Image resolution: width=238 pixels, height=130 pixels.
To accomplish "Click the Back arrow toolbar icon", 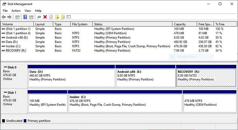I will click(4, 17).
